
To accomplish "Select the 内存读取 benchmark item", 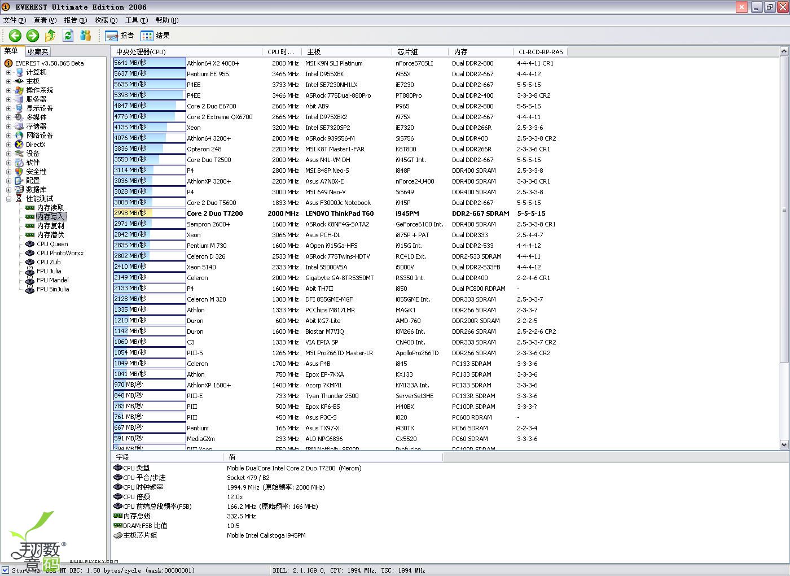I will [x=50, y=208].
